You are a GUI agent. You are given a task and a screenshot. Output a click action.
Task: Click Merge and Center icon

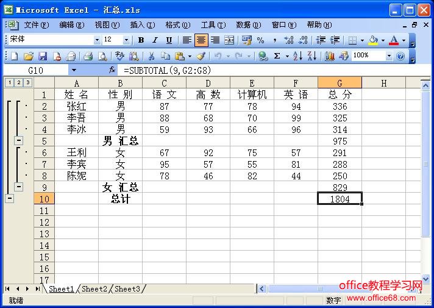[x=229, y=40]
